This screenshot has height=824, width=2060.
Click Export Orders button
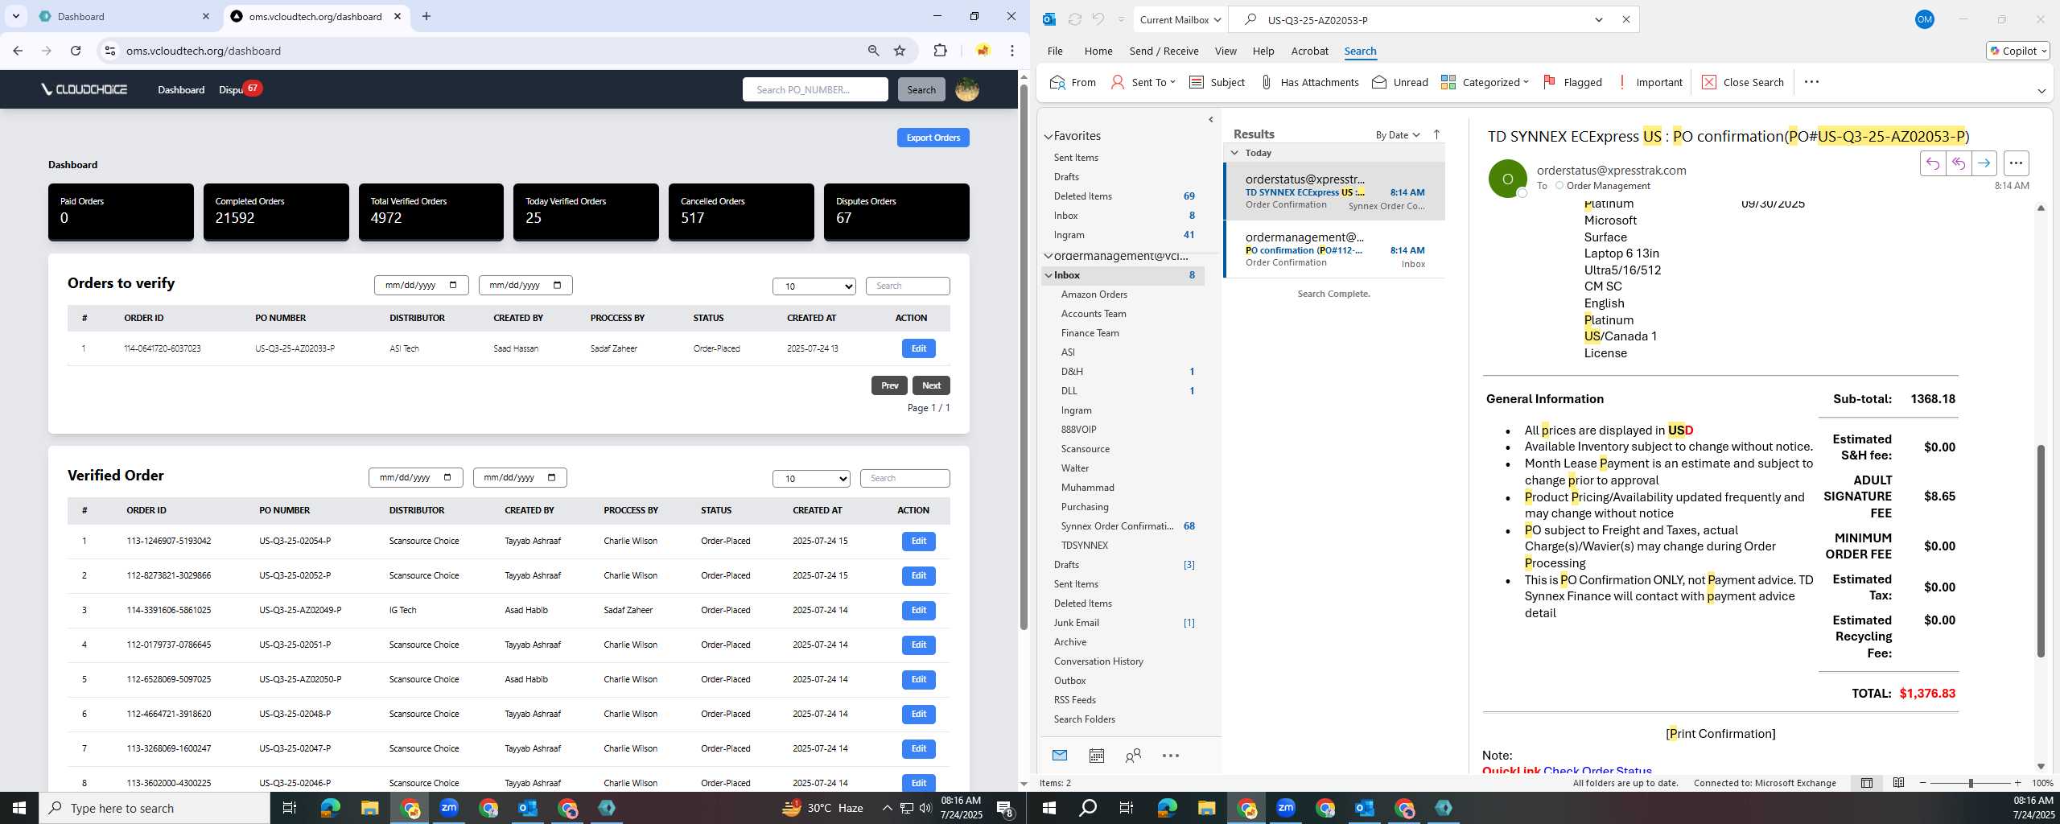933,138
